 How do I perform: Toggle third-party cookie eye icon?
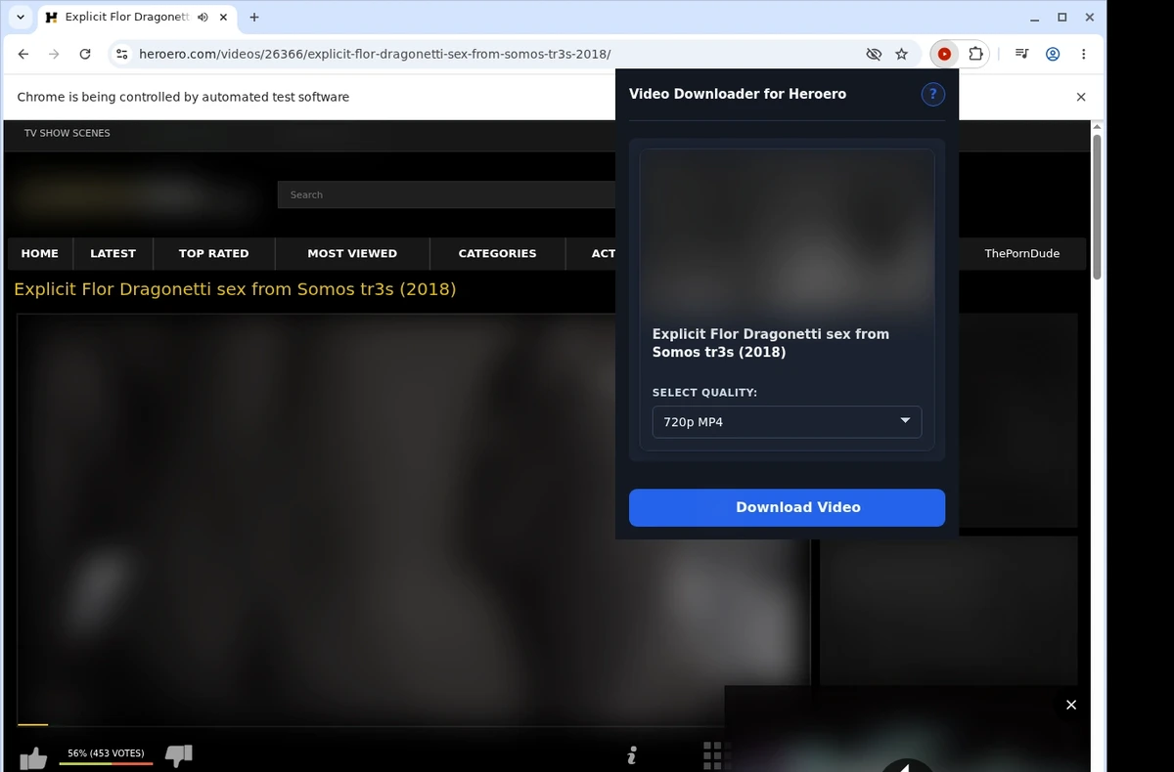click(x=874, y=55)
